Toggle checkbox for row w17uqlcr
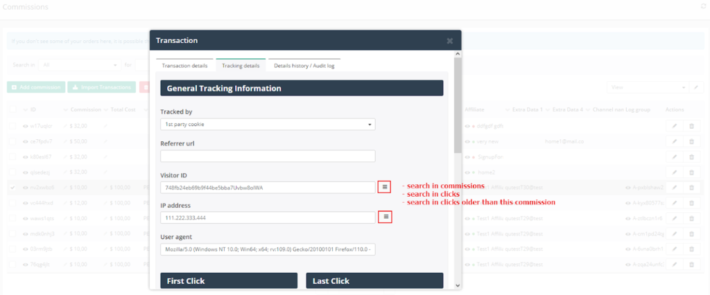This screenshot has height=295, width=710. click(x=13, y=126)
